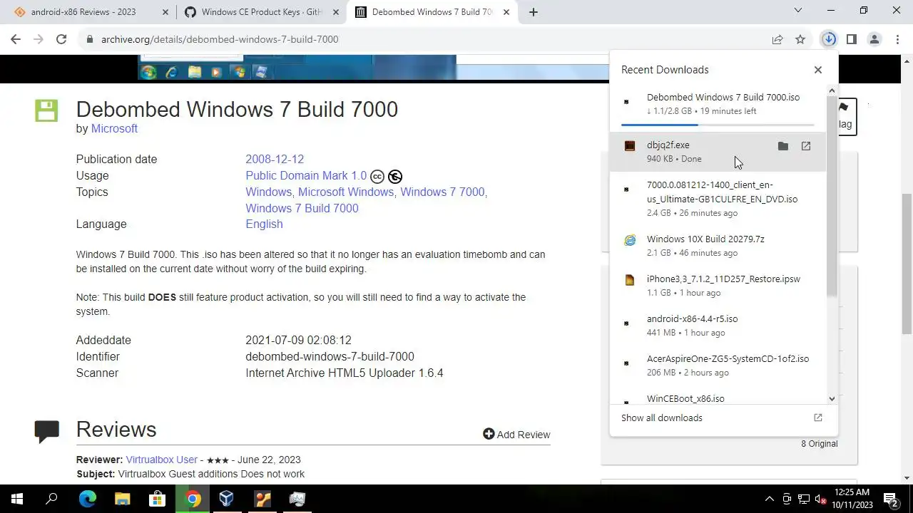This screenshot has height=513, width=913.
Task: Open publication date 2008-12-12 link
Action: point(275,159)
